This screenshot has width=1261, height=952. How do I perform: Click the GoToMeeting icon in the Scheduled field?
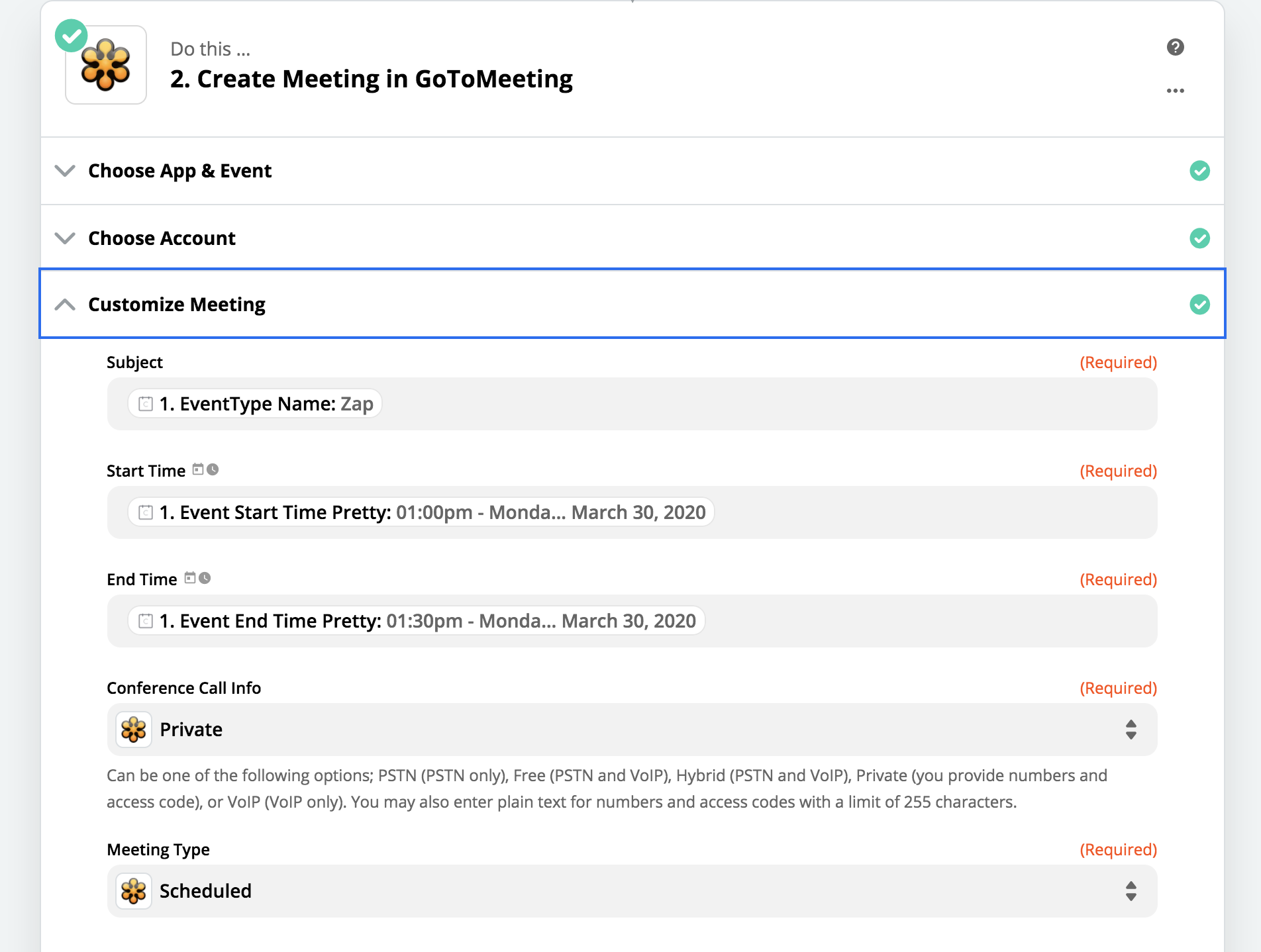[133, 891]
